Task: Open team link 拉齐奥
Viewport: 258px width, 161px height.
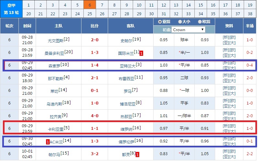Action: click(55, 117)
